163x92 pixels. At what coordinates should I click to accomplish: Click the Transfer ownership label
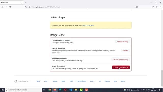click(x=58, y=48)
